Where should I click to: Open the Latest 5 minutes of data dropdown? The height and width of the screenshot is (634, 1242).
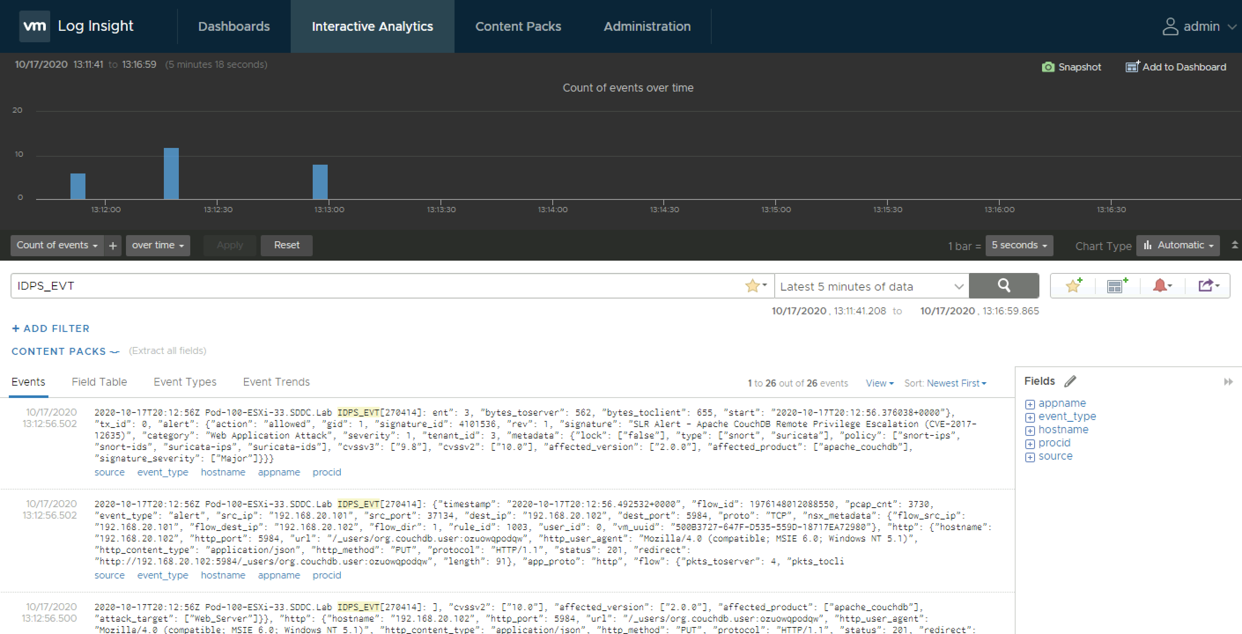(x=871, y=286)
